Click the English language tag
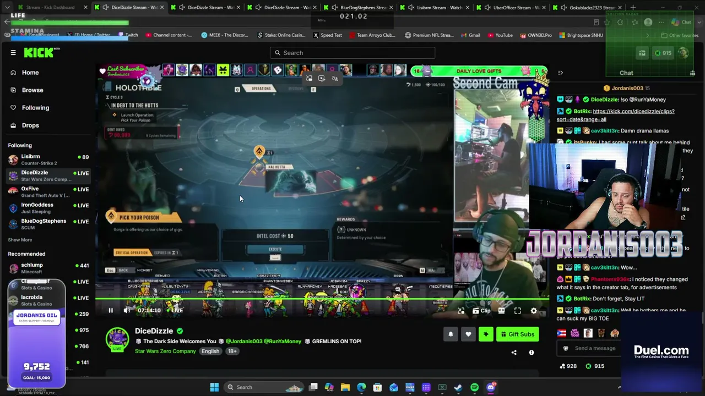Image resolution: width=705 pixels, height=396 pixels. tap(210, 351)
